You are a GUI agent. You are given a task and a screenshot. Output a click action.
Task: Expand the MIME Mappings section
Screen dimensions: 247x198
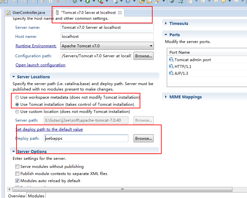[166, 97]
